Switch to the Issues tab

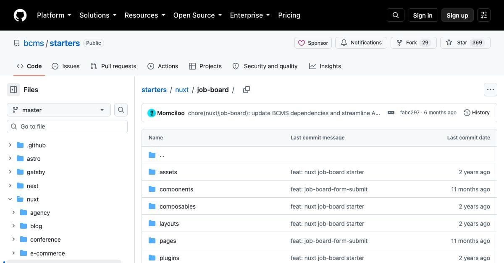tap(66, 66)
